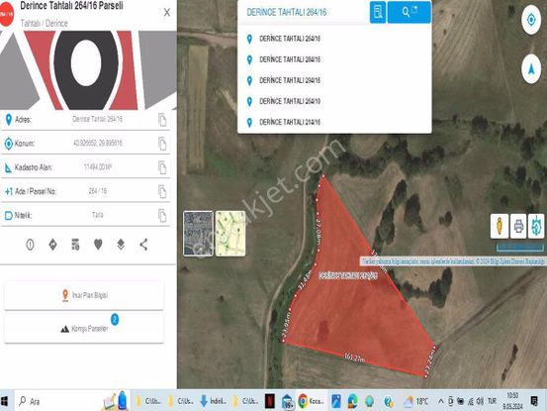Print the map with the printer icon

click(518, 226)
